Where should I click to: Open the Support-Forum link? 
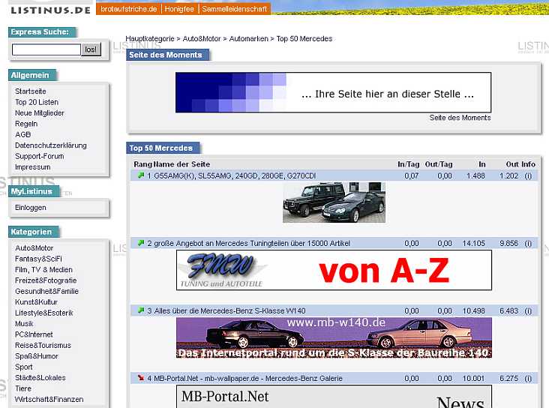(39, 156)
